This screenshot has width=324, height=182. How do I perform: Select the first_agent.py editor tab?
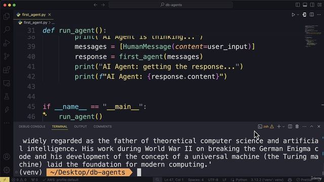pyautogui.click(x=34, y=15)
